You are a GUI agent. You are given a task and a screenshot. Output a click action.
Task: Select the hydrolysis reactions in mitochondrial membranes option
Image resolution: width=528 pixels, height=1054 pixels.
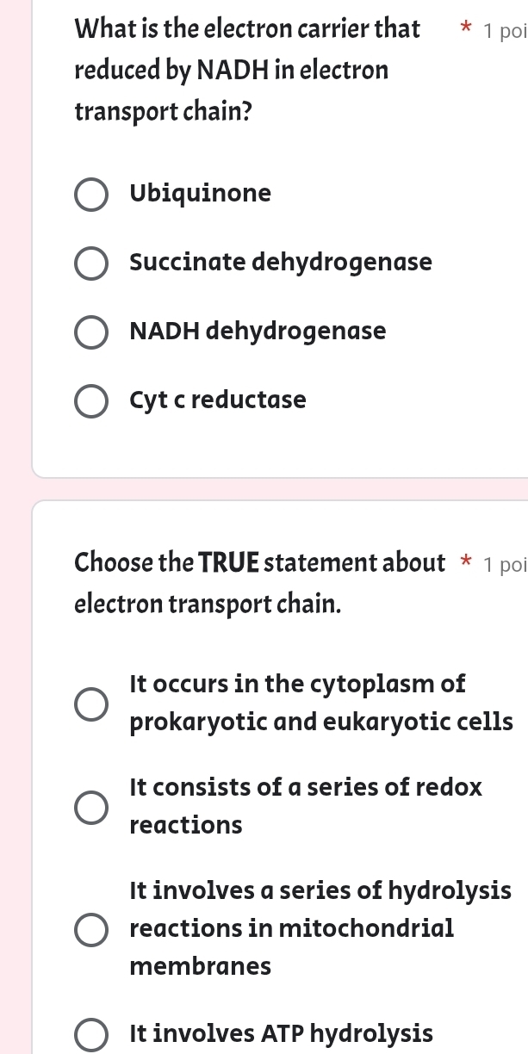91,929
